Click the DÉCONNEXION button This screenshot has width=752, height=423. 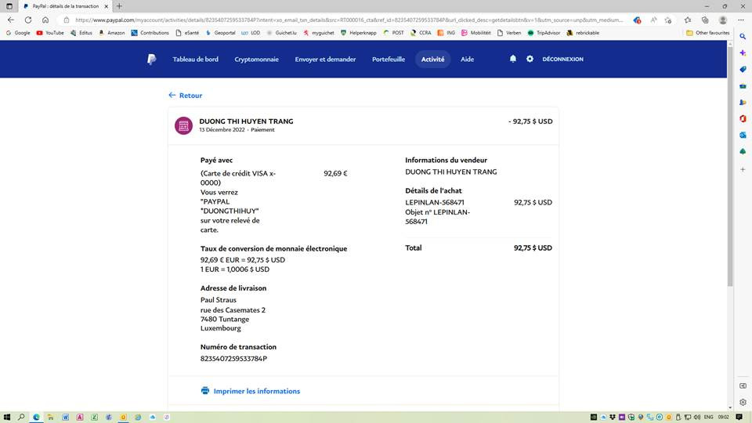[x=563, y=59]
